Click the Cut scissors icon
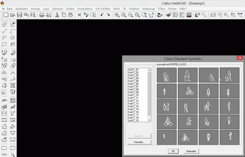This screenshot has width=245, height=157. coord(57,15)
